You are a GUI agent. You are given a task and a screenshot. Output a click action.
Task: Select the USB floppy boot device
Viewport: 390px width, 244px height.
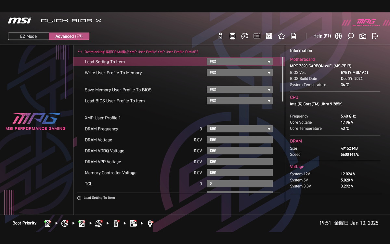[x=133, y=223]
